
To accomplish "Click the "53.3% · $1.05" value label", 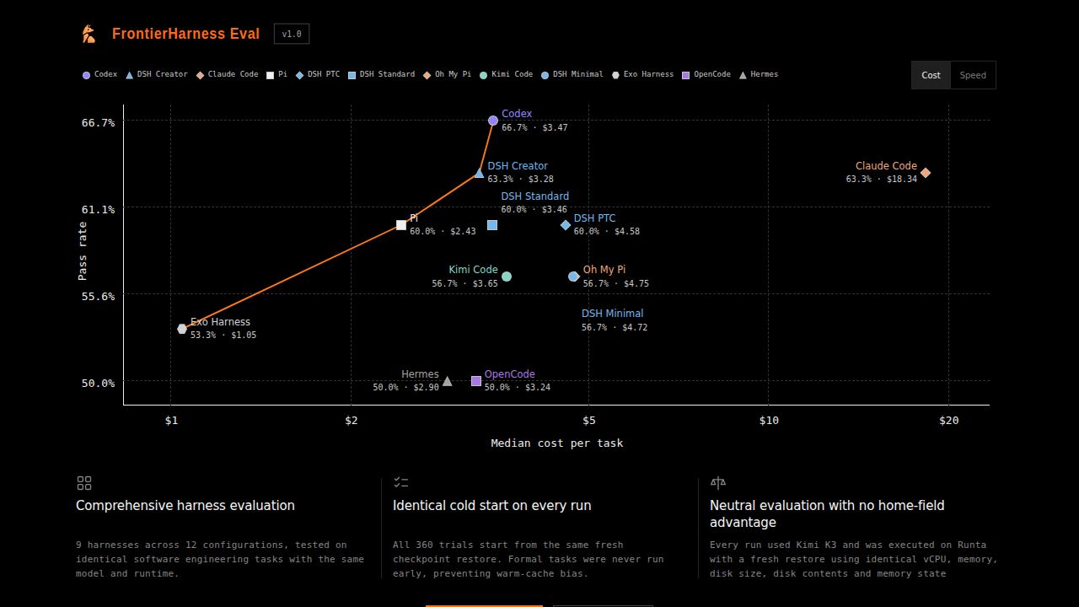I will (x=223, y=335).
